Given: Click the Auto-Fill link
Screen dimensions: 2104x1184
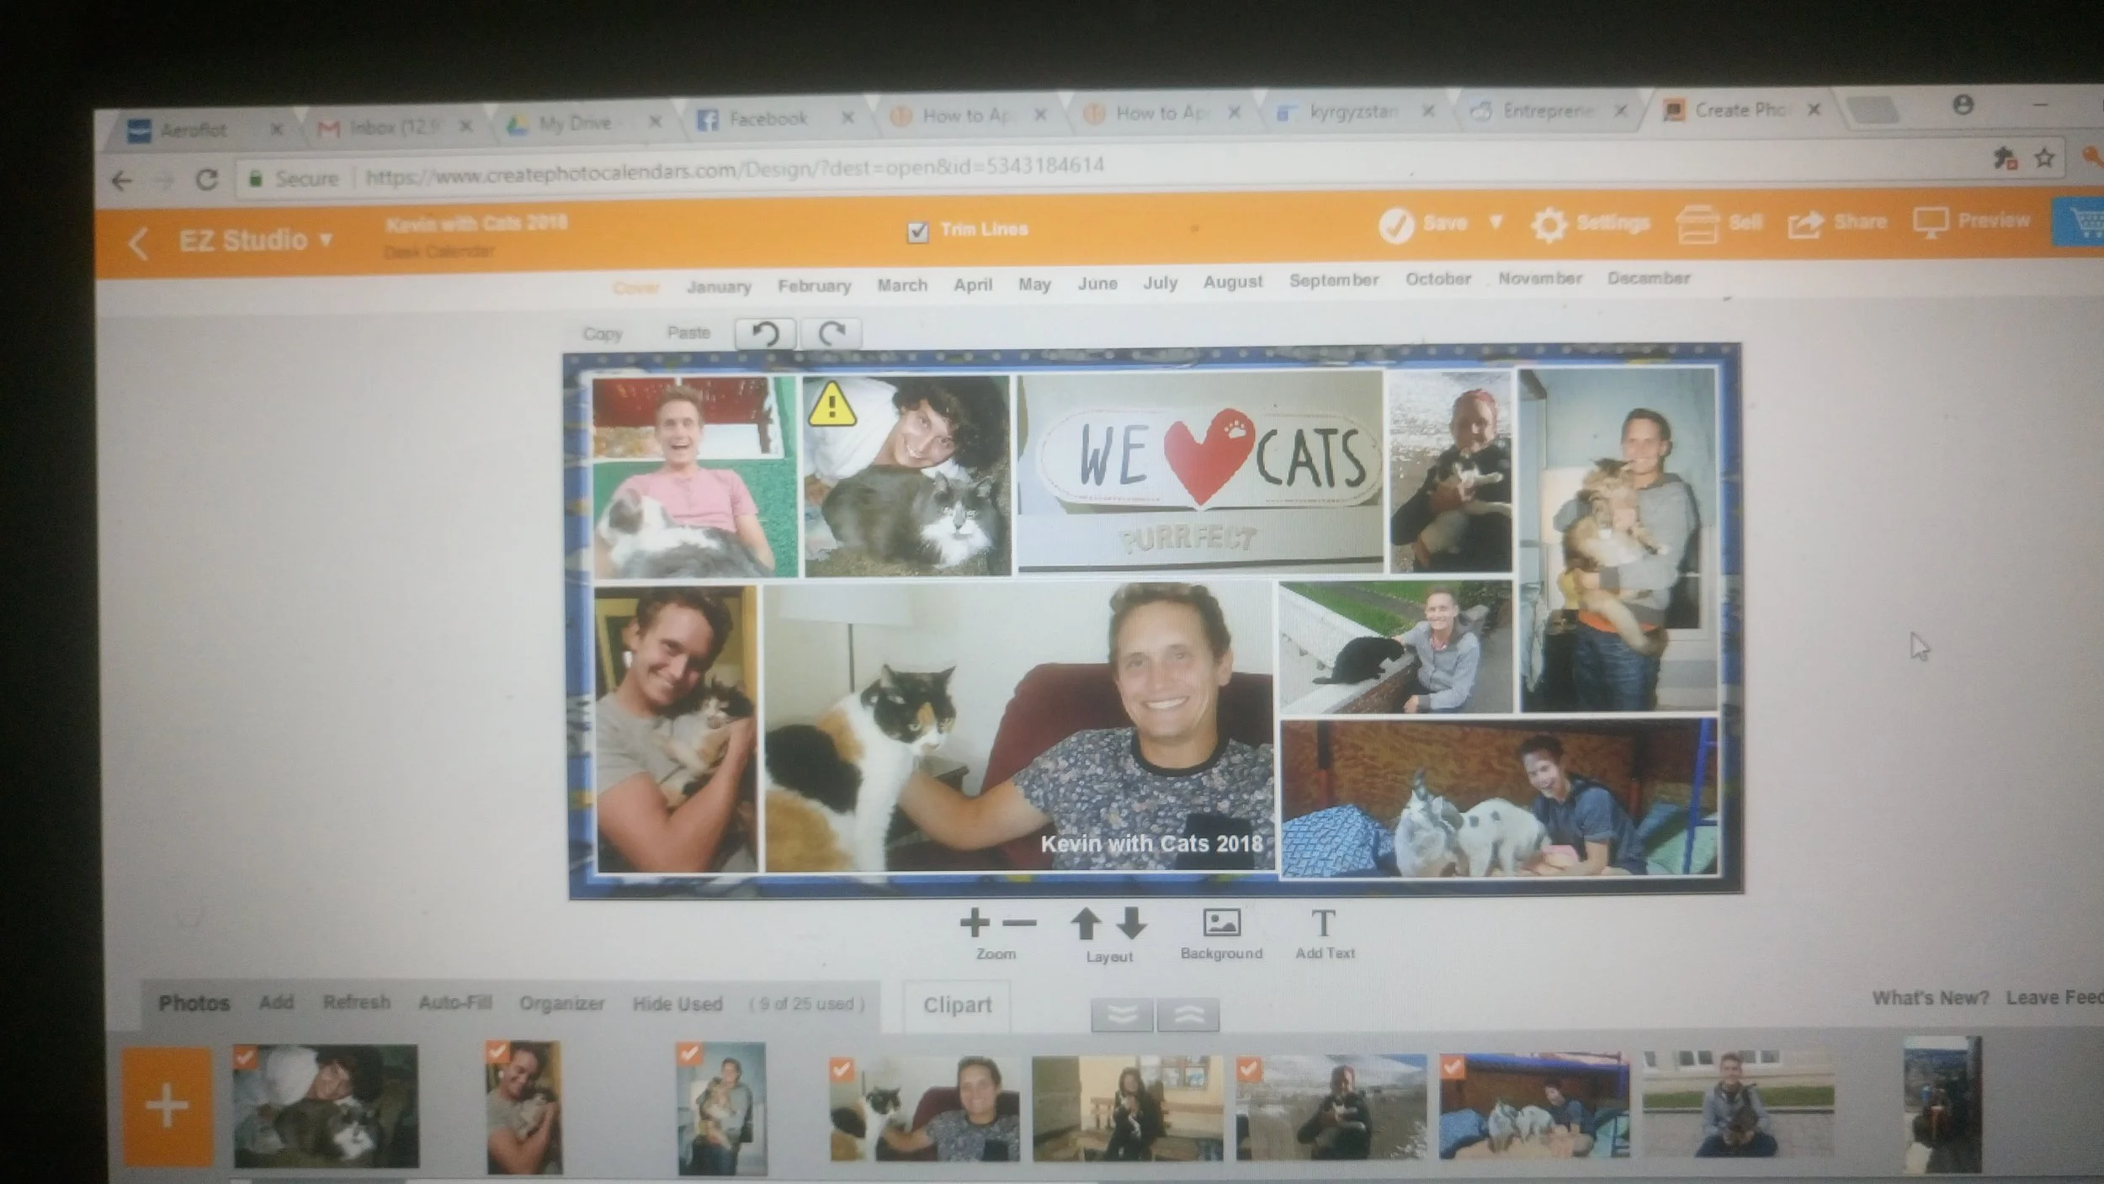Looking at the screenshot, I should coord(454,1002).
